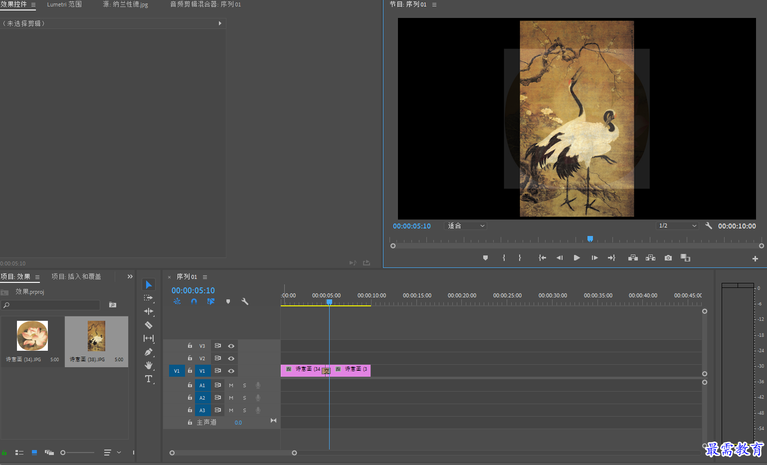Select the Pen tool
Image resolution: width=767 pixels, height=465 pixels.
(149, 352)
